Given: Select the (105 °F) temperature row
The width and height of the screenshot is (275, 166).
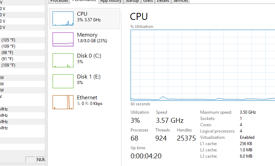Looking at the screenshot, I should 8,40.
